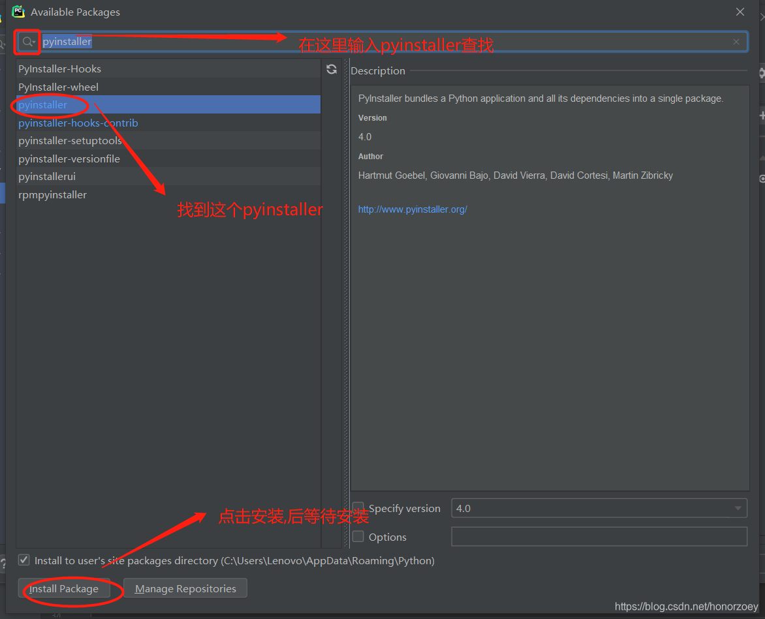Click inside the Options input field
Viewport: 765px width, 619px height.
coord(599,536)
